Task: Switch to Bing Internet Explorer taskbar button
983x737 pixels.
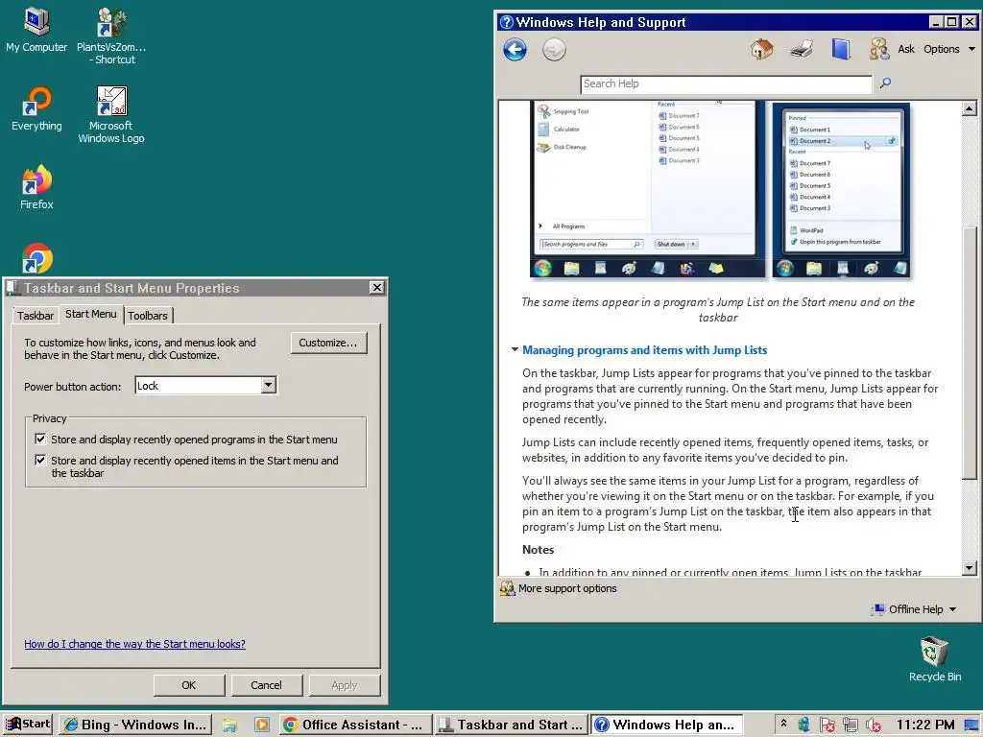Action: tap(135, 725)
